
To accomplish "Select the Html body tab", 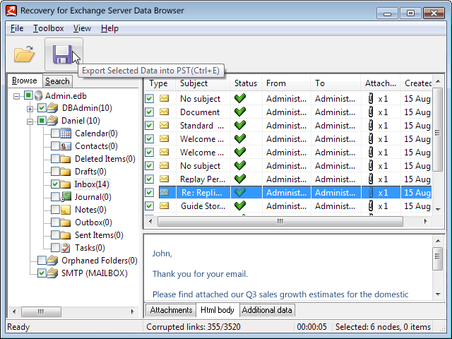I will tap(218, 309).
